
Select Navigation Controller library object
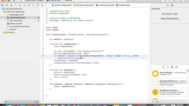coord(169,92)
